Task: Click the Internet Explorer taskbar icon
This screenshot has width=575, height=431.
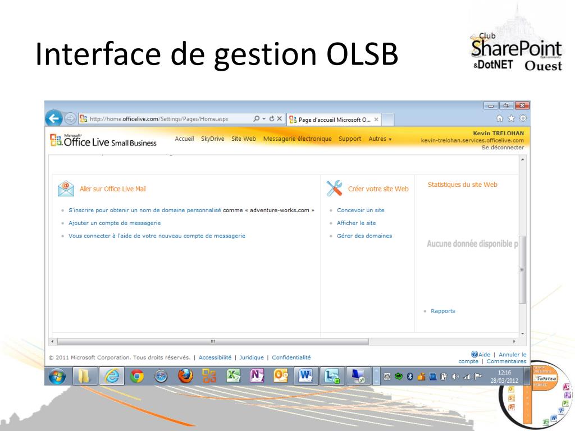Action: (112, 376)
